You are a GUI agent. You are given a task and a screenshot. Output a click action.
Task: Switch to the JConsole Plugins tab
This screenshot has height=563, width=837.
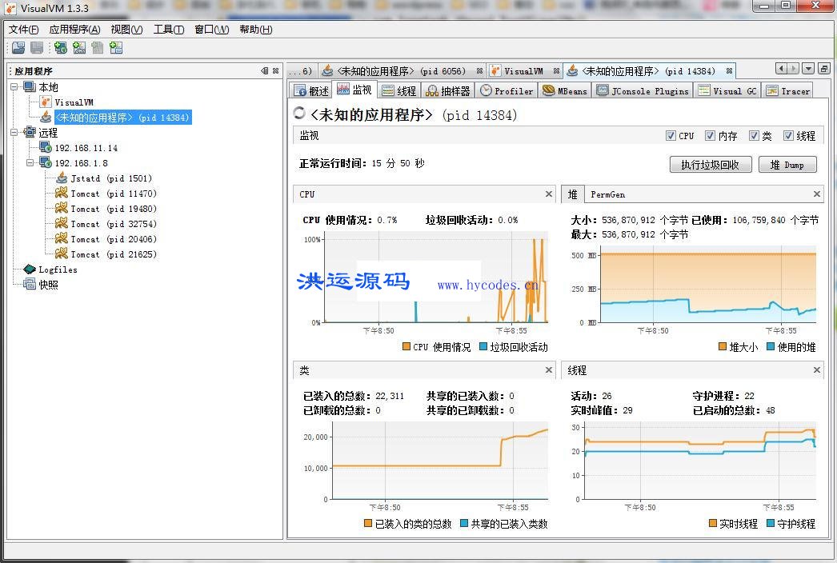643,90
